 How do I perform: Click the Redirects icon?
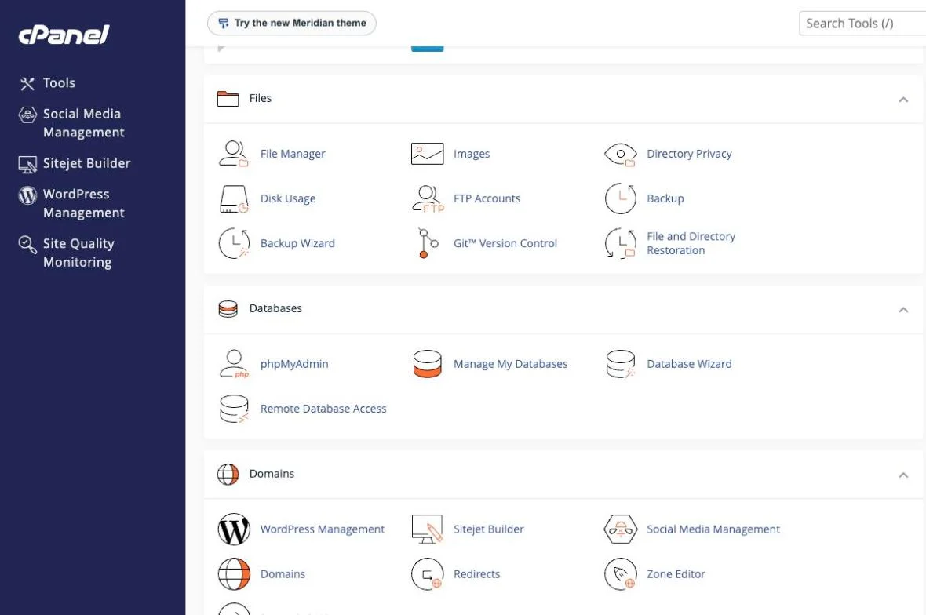coord(428,573)
